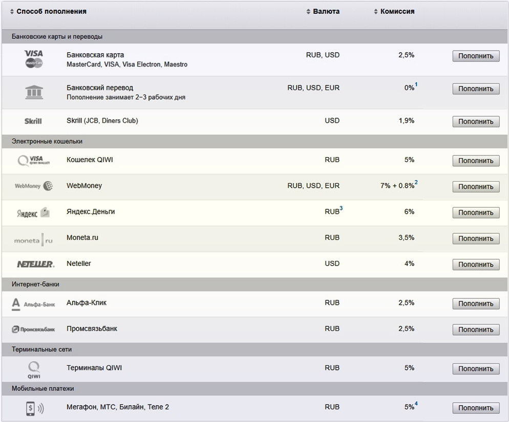Click the VISA MasterCard bank card logo

tap(34, 59)
